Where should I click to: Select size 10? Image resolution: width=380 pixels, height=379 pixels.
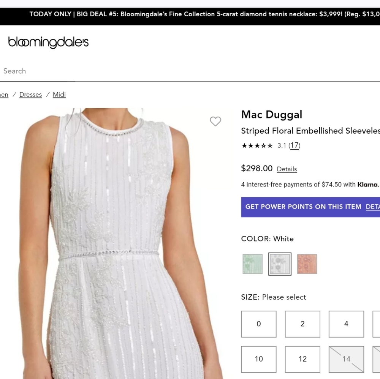(x=258, y=359)
